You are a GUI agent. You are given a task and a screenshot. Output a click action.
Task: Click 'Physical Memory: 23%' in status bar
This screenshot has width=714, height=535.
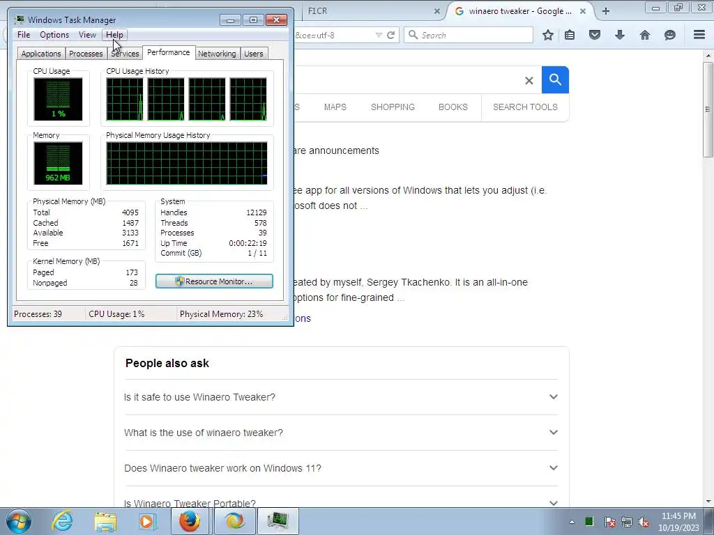[221, 314]
